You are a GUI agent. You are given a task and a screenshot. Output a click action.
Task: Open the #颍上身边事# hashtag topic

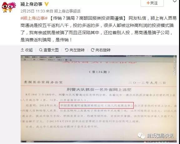(34, 18)
